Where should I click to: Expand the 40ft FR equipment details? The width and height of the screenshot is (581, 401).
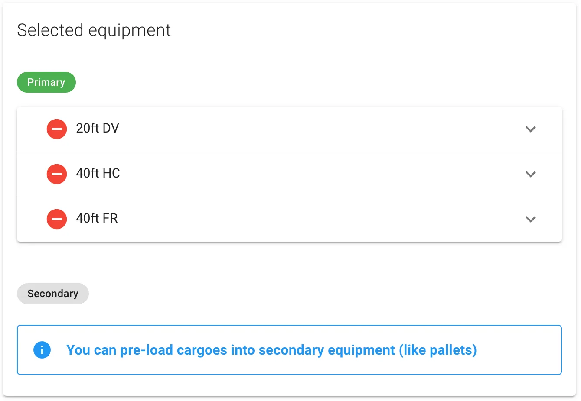tap(531, 219)
